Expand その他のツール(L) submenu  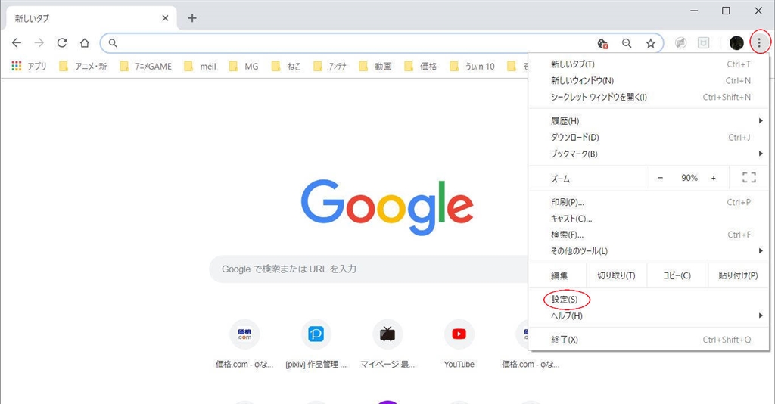click(649, 251)
